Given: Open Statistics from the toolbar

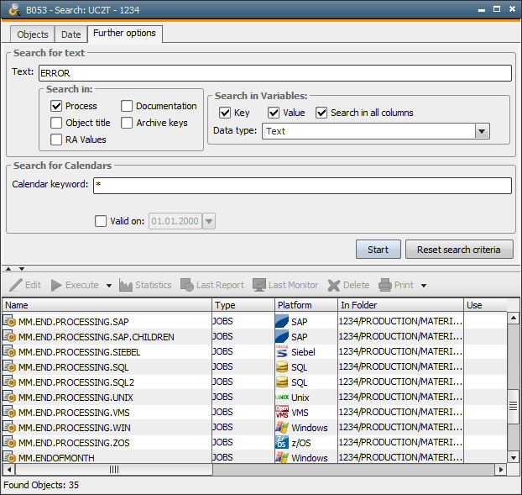Looking at the screenshot, I should (145, 286).
